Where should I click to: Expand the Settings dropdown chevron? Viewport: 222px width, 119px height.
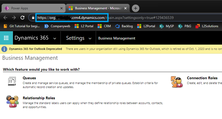tap(90, 38)
